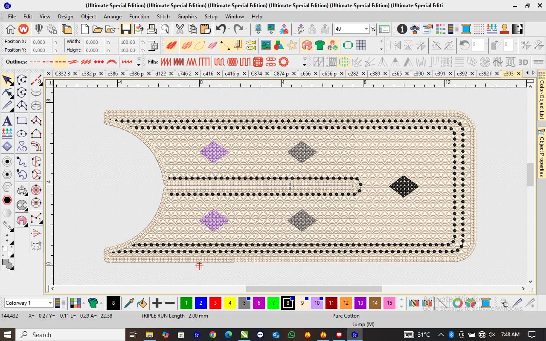Viewport: 546px width, 341px height.
Task: Click the thread spool icon in the top toolbar
Action: pyautogui.click(x=466, y=29)
